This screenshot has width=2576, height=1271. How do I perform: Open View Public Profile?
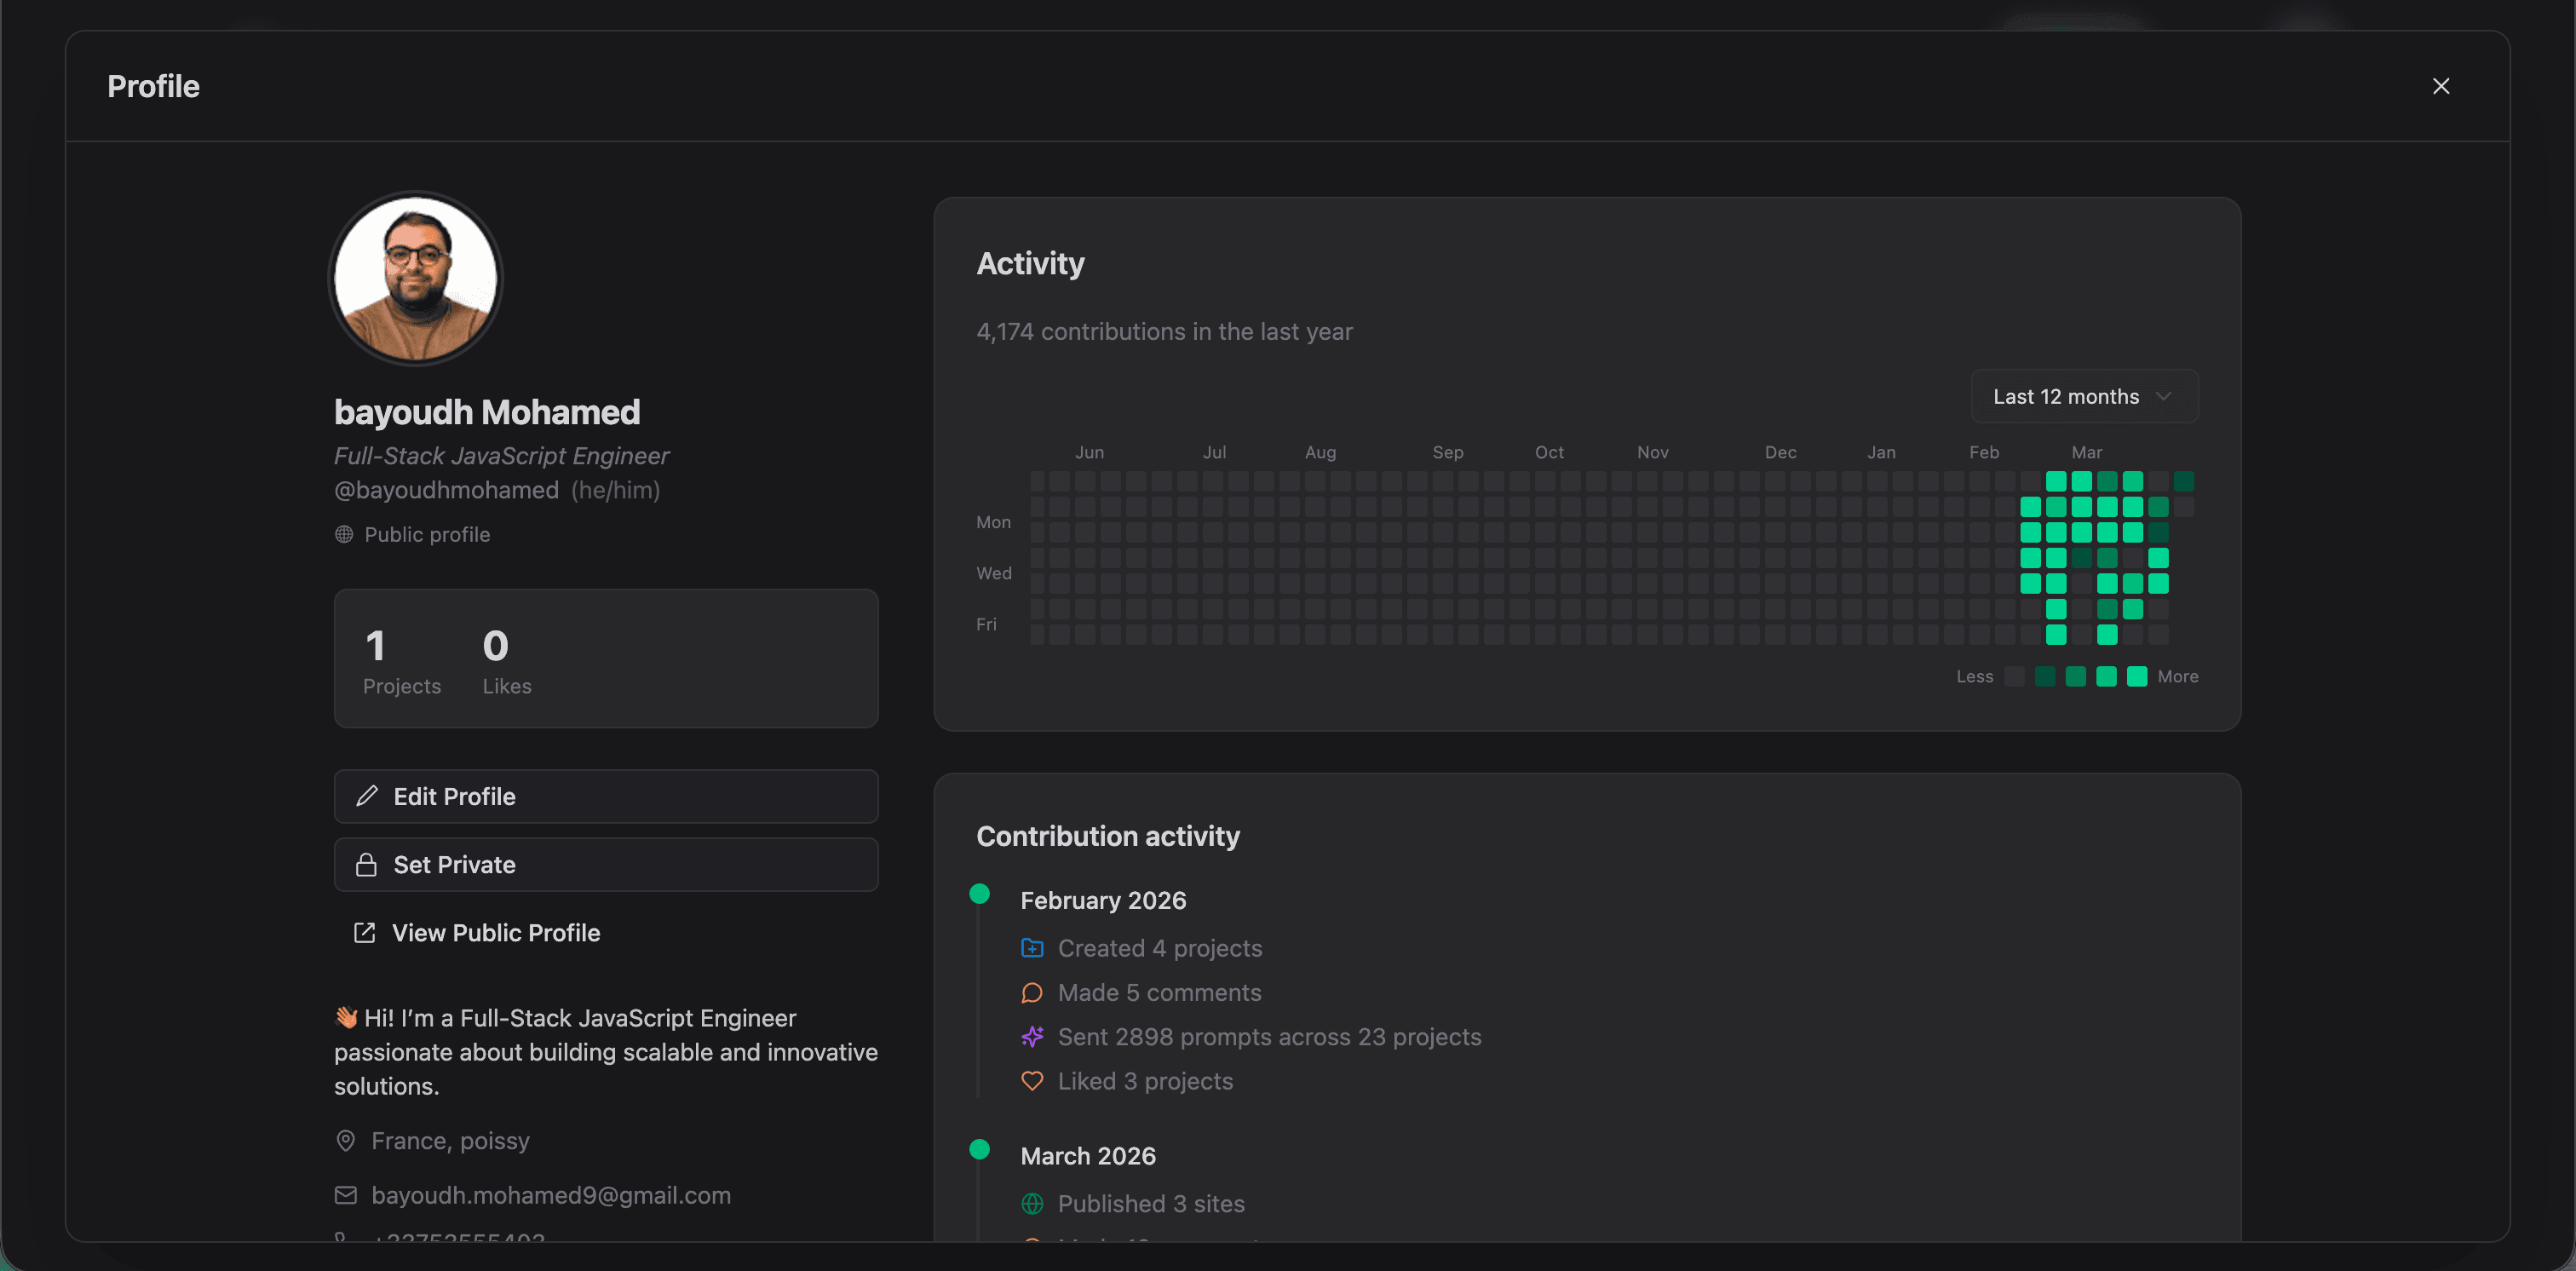495,932
